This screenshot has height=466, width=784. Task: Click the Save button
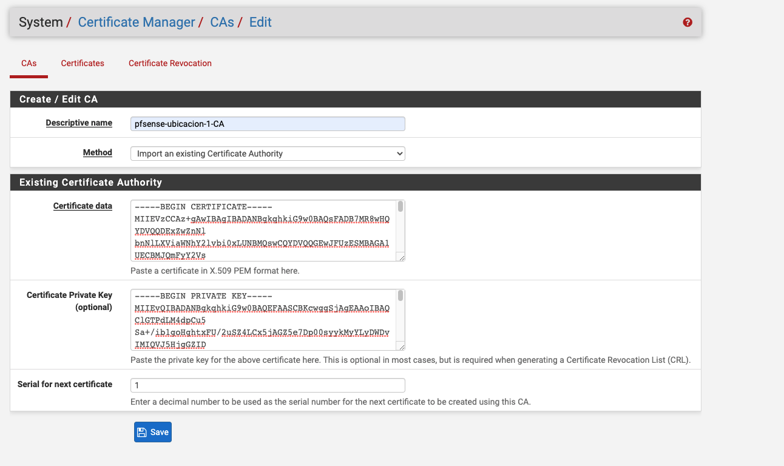pos(153,432)
